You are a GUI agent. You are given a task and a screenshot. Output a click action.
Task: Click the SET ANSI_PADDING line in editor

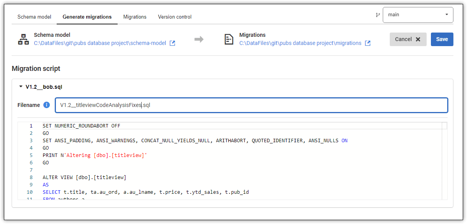[x=195, y=141]
